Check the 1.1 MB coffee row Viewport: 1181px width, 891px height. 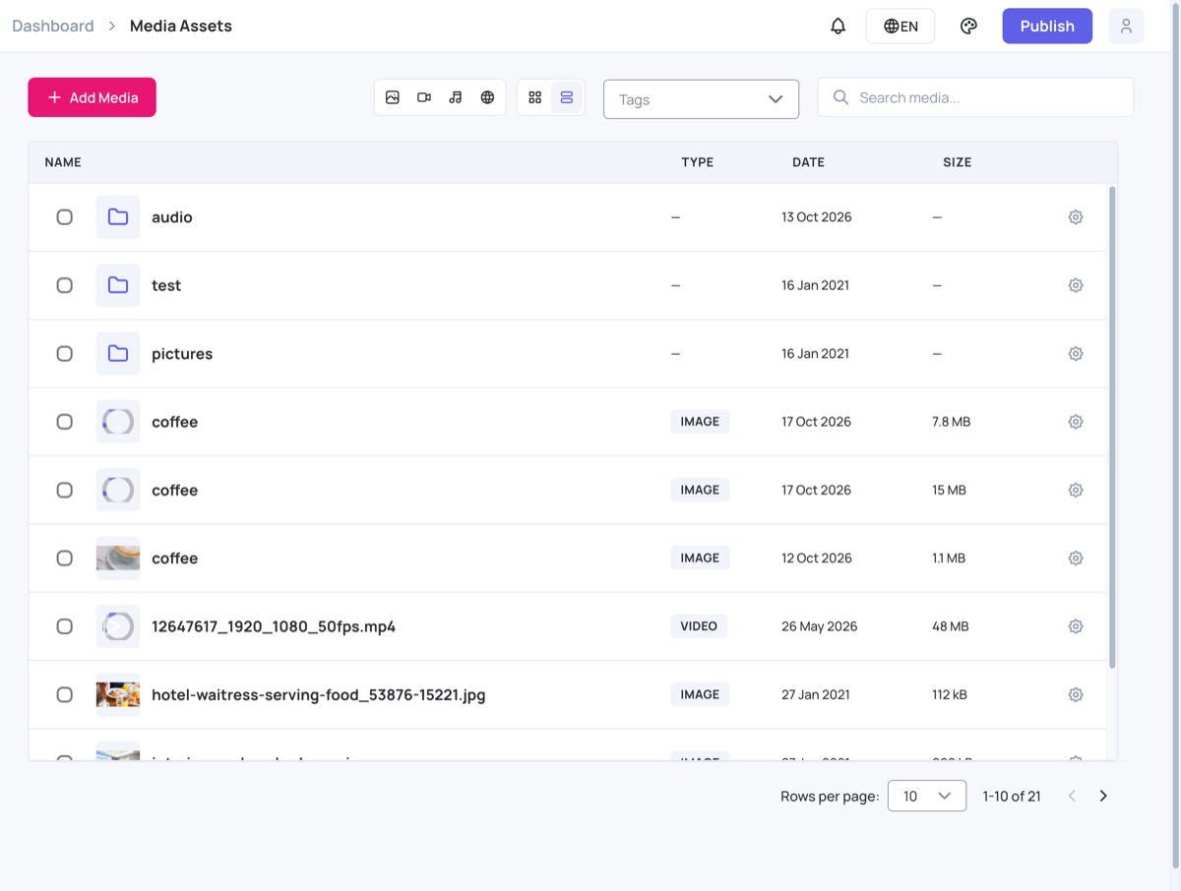pos(64,559)
